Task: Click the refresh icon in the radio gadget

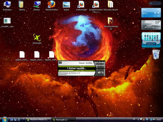Action: [158, 13]
